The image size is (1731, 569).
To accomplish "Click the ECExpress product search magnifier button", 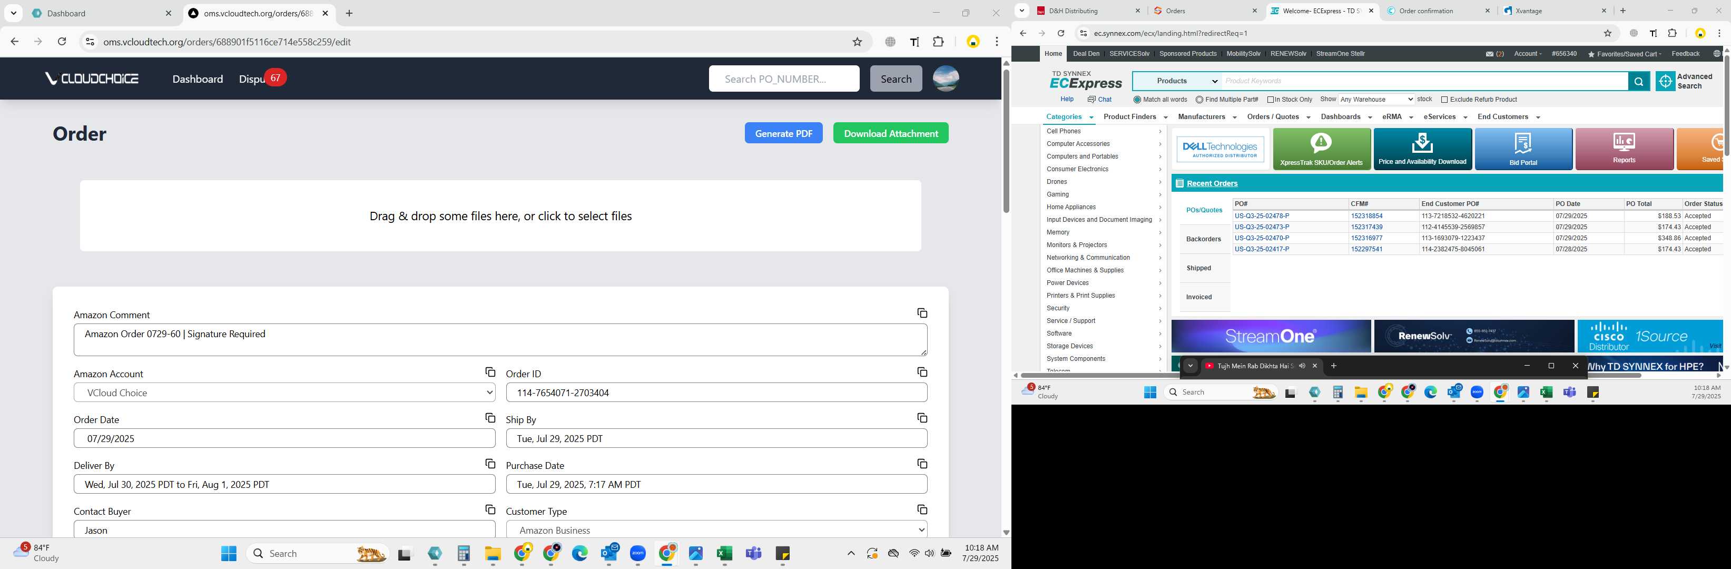I will click(1638, 81).
